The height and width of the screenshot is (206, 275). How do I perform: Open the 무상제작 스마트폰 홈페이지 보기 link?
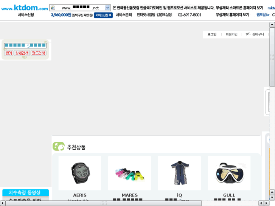239,8
